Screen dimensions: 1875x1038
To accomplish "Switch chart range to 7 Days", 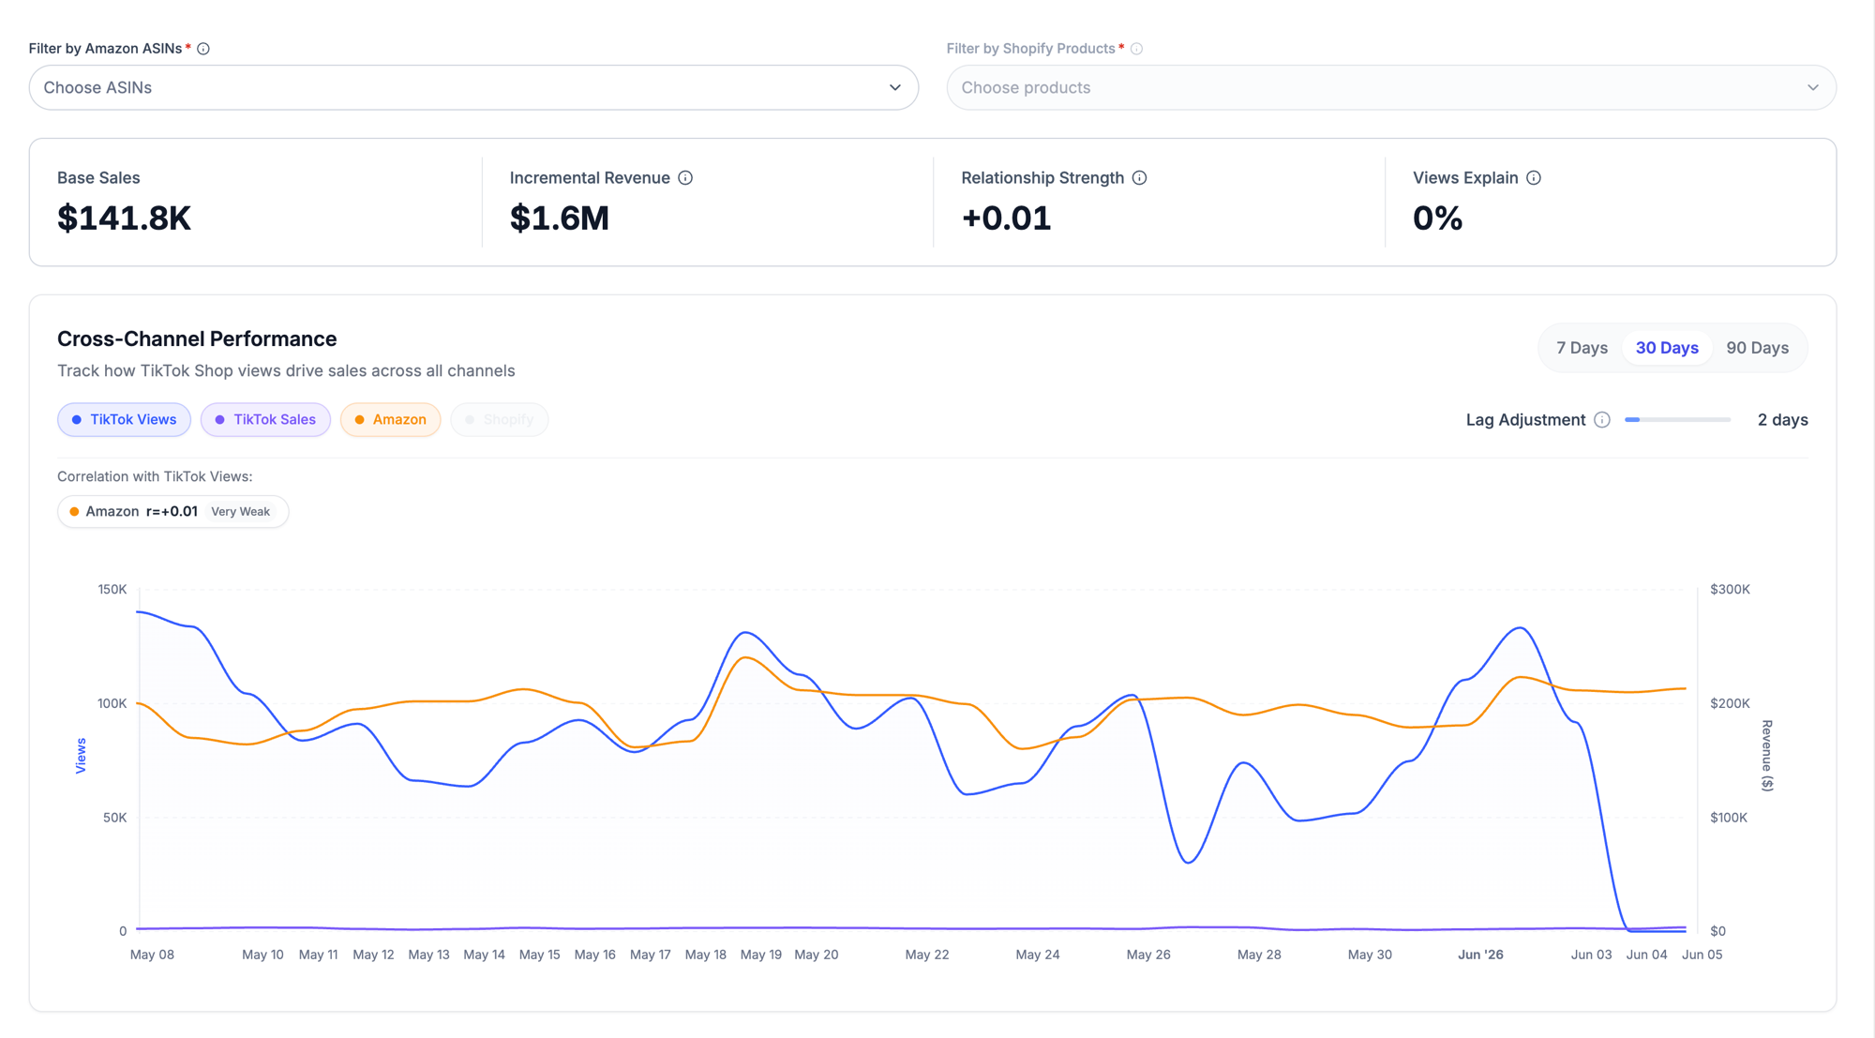I will 1582,348.
